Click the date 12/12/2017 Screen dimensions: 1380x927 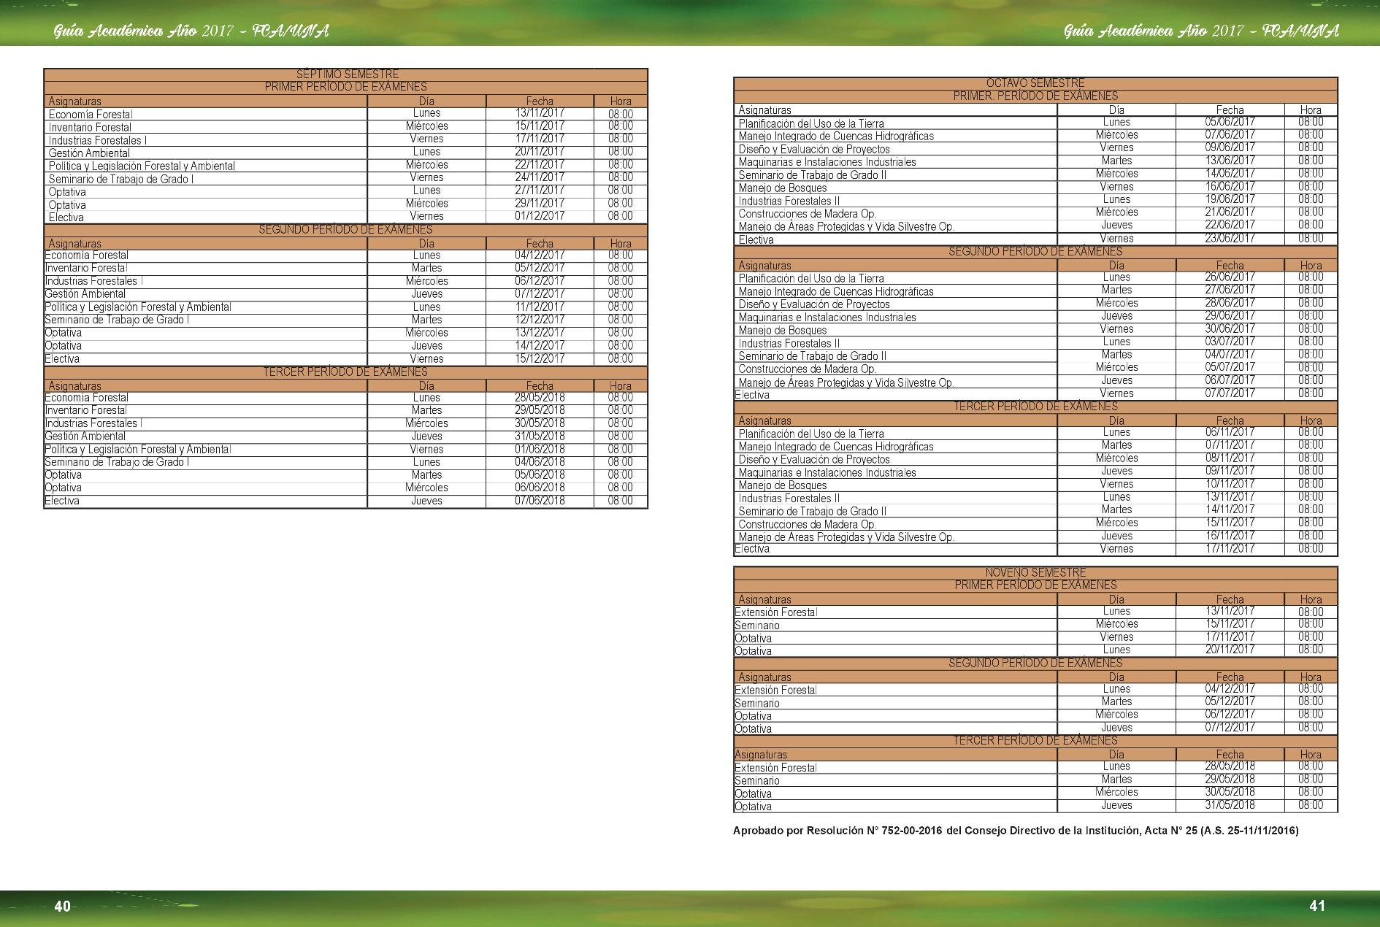(540, 320)
